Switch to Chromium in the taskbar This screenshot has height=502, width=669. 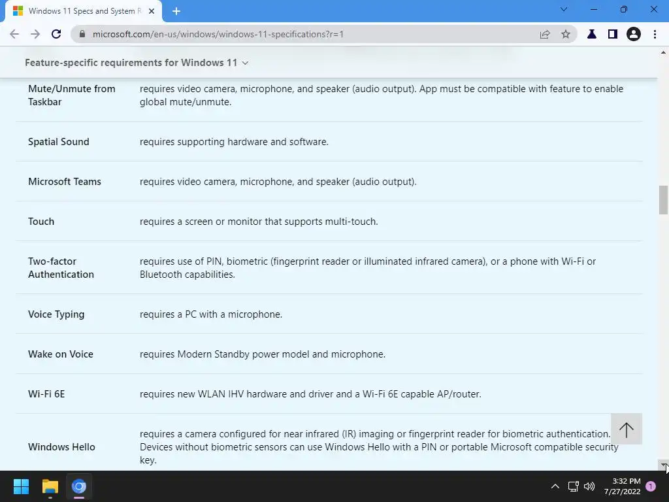coord(79,486)
